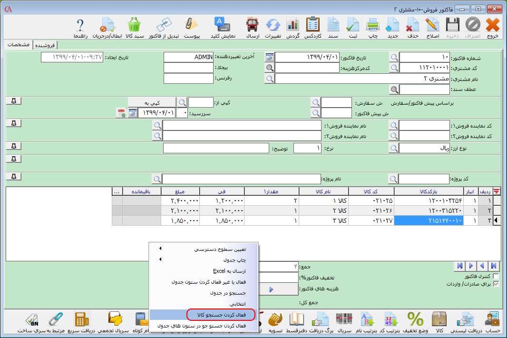The height and width of the screenshot is (338, 507).
Task: Open the Kardex (کاردکس) clipboard icon
Action: 312,27
